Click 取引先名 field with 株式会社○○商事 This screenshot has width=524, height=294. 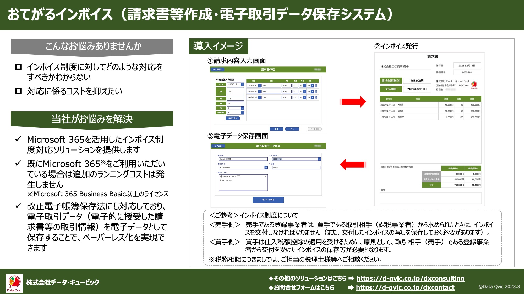point(243,159)
